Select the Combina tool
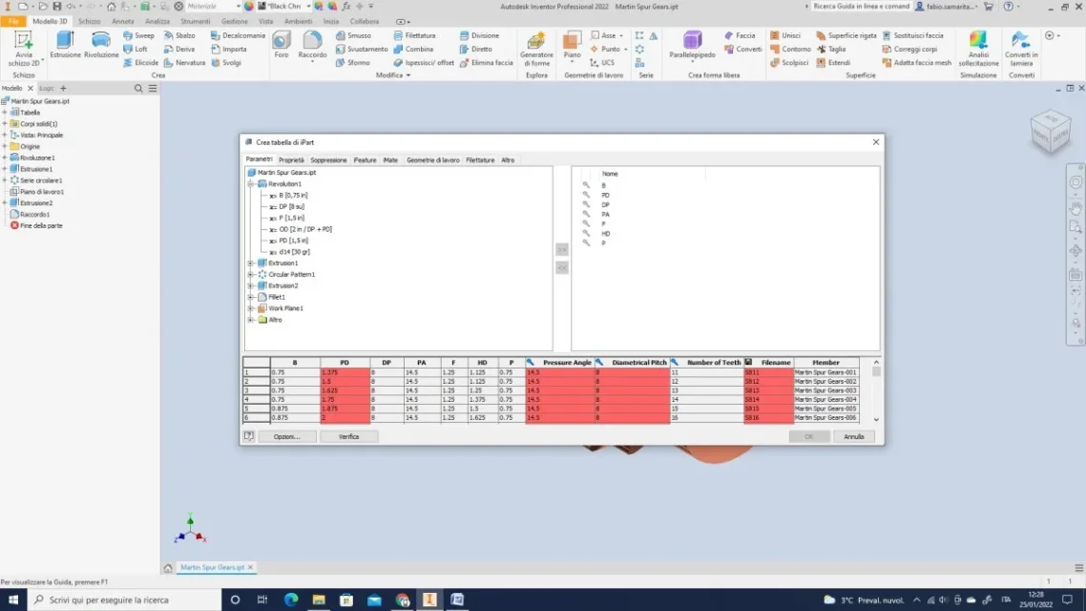Viewport: 1086px width, 611px height. (413, 50)
